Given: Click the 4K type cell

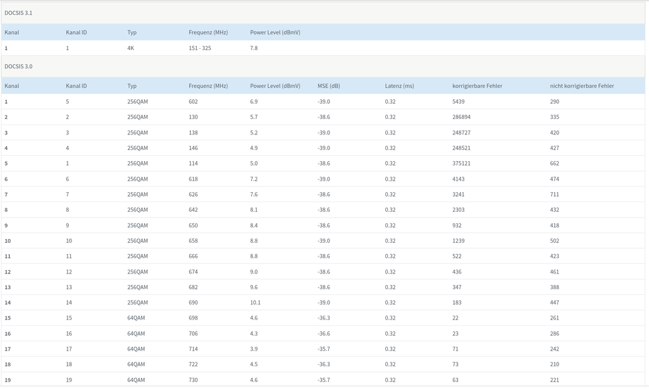Looking at the screenshot, I should coord(131,48).
